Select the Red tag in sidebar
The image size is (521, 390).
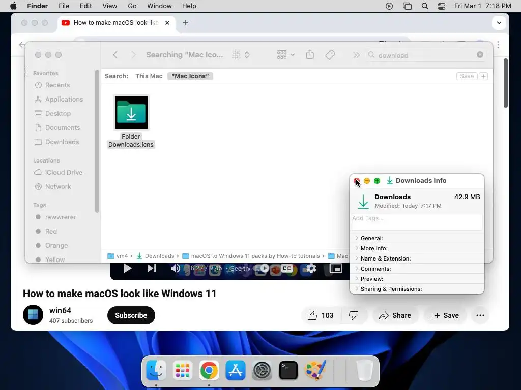(51, 232)
